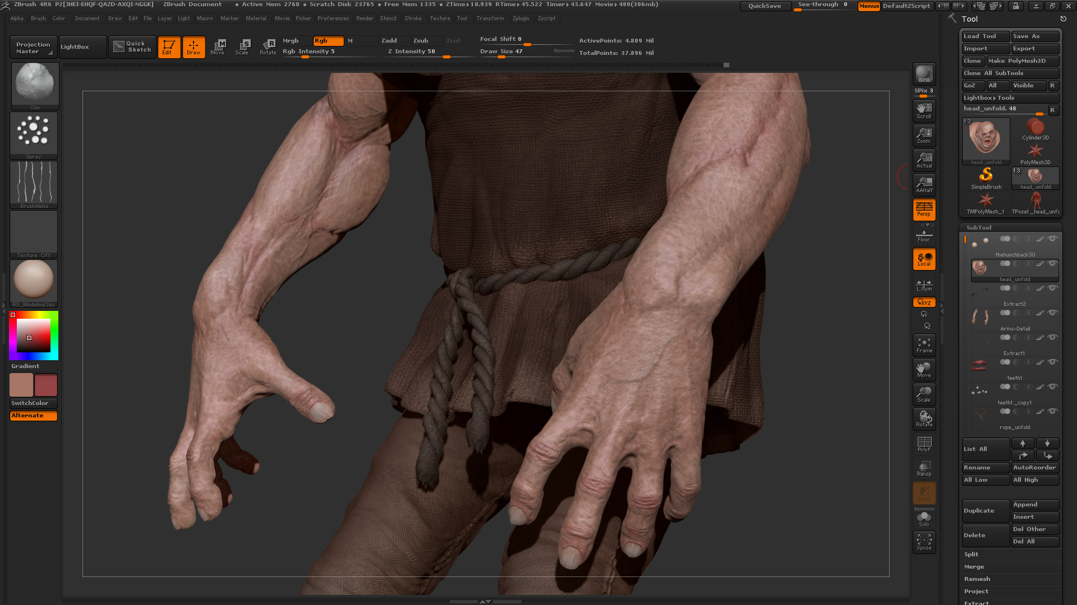This screenshot has height=605, width=1077.
Task: Select the Move tool in top shelf
Action: pos(218,47)
